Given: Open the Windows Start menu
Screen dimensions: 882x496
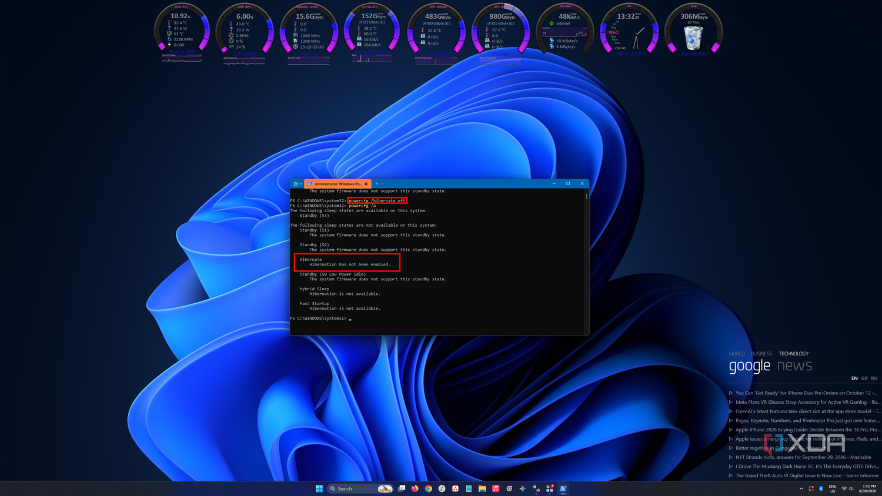Looking at the screenshot, I should tap(319, 488).
